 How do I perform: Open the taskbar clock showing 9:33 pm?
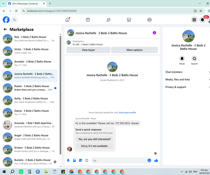tap(204, 172)
